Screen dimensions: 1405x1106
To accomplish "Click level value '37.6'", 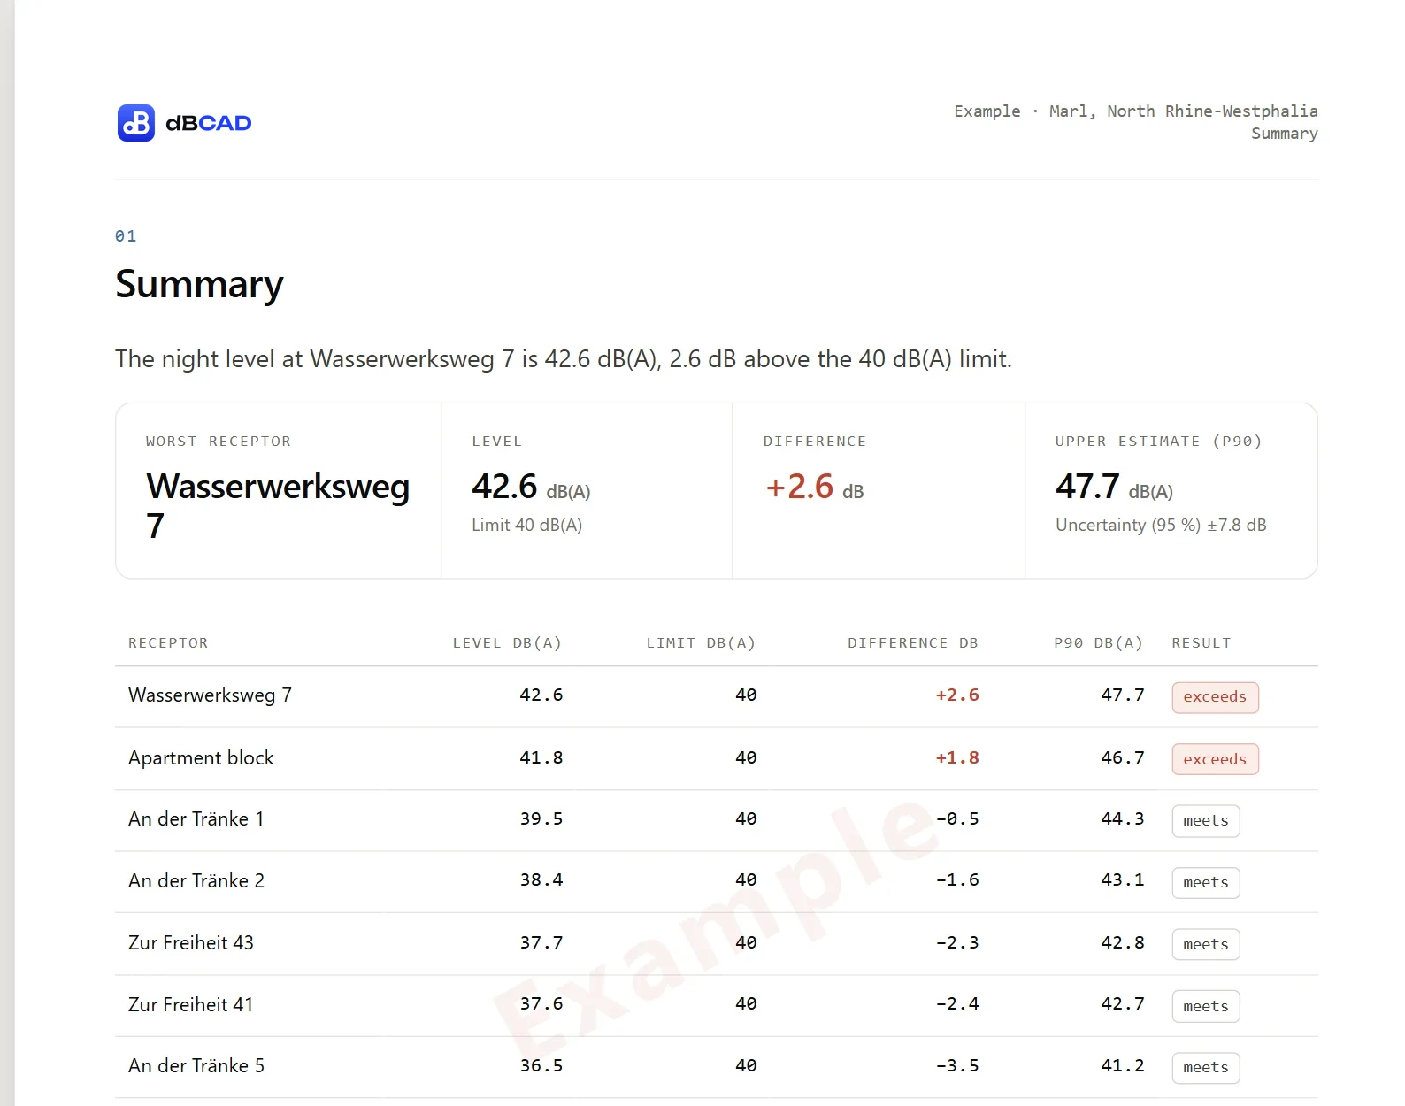I will click(541, 1004).
